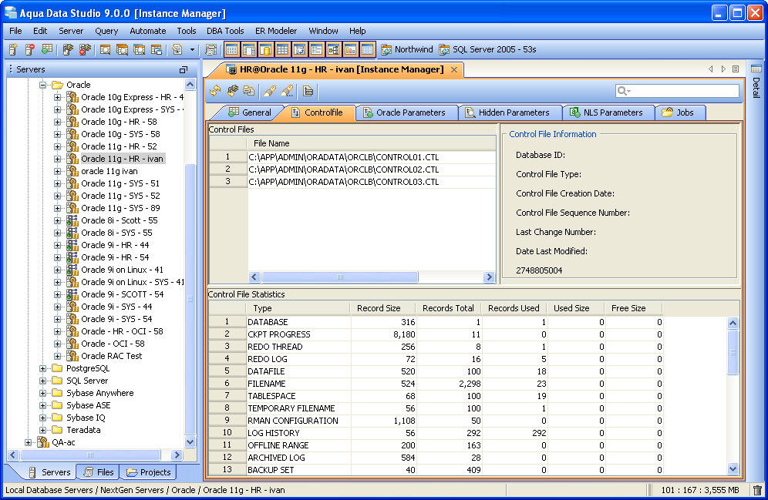This screenshot has height=500, width=768.
Task: Expand the Oracle 9i on Linux - 41 node
Action: [58, 270]
